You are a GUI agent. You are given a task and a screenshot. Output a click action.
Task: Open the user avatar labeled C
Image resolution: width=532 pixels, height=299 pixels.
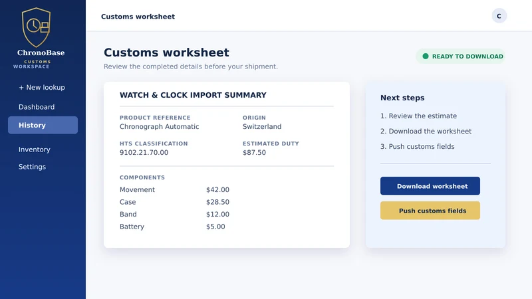tap(499, 16)
